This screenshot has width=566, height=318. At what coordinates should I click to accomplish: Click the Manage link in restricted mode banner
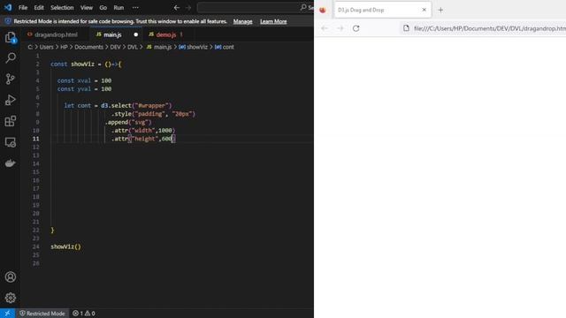pyautogui.click(x=242, y=21)
